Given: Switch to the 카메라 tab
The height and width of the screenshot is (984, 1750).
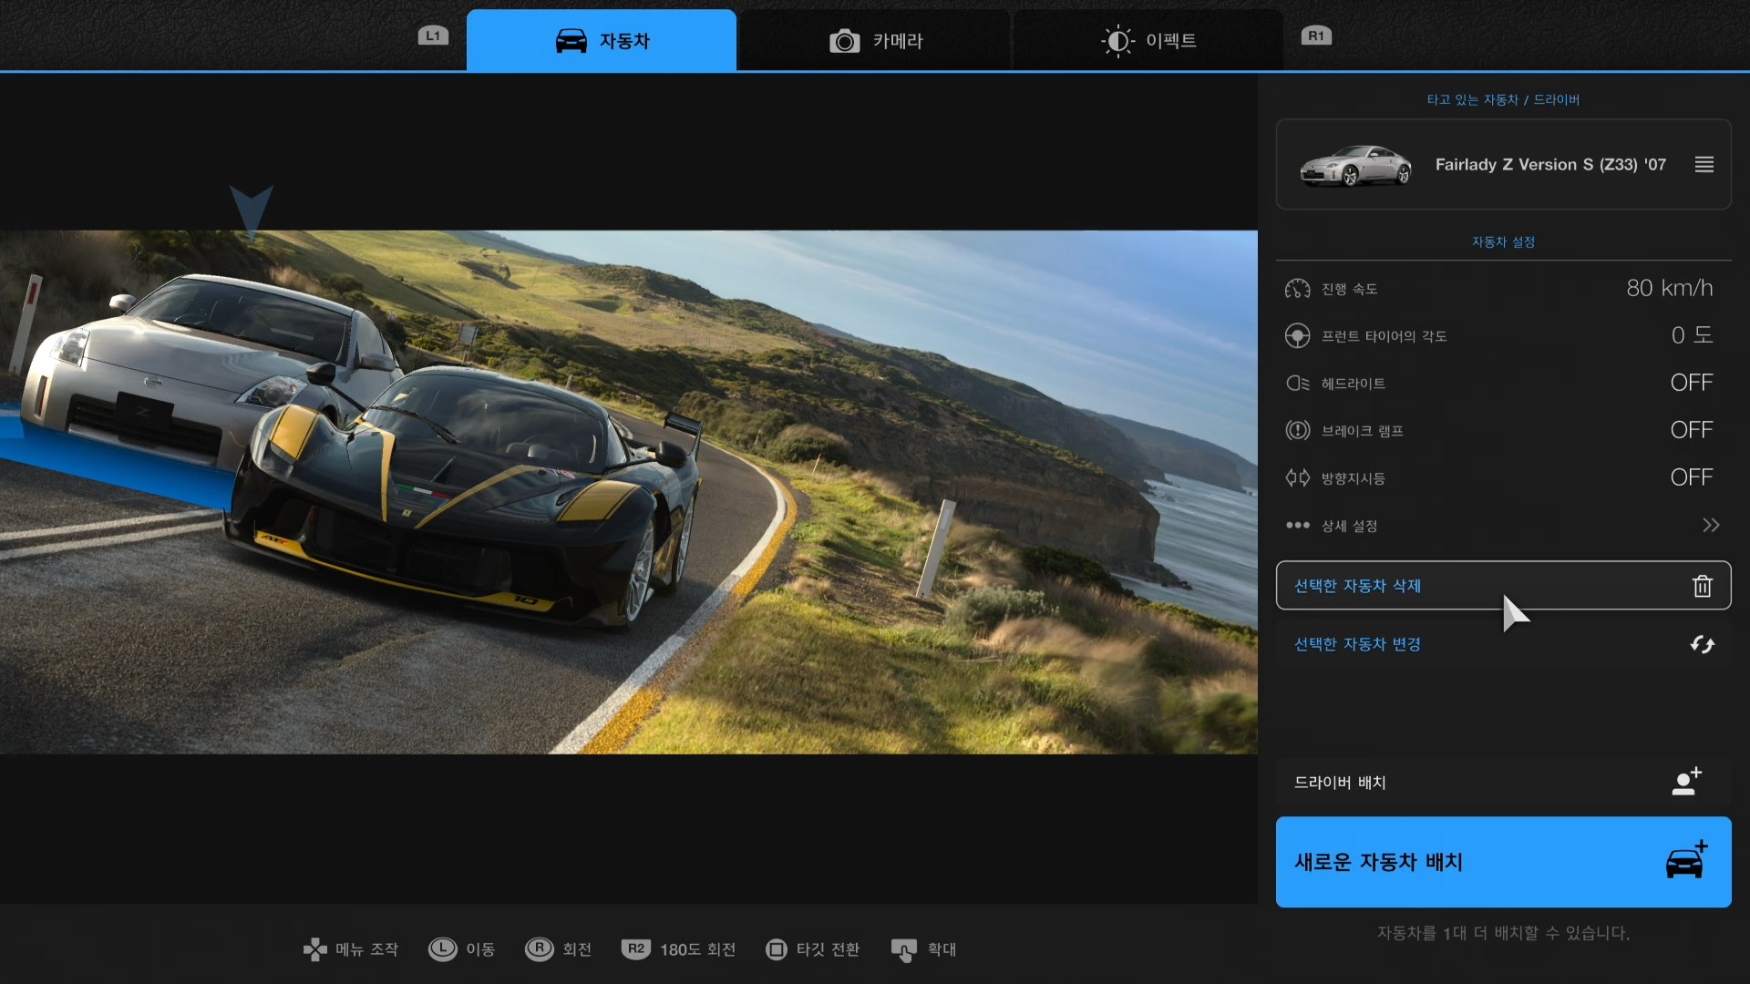Looking at the screenshot, I should [x=875, y=41].
